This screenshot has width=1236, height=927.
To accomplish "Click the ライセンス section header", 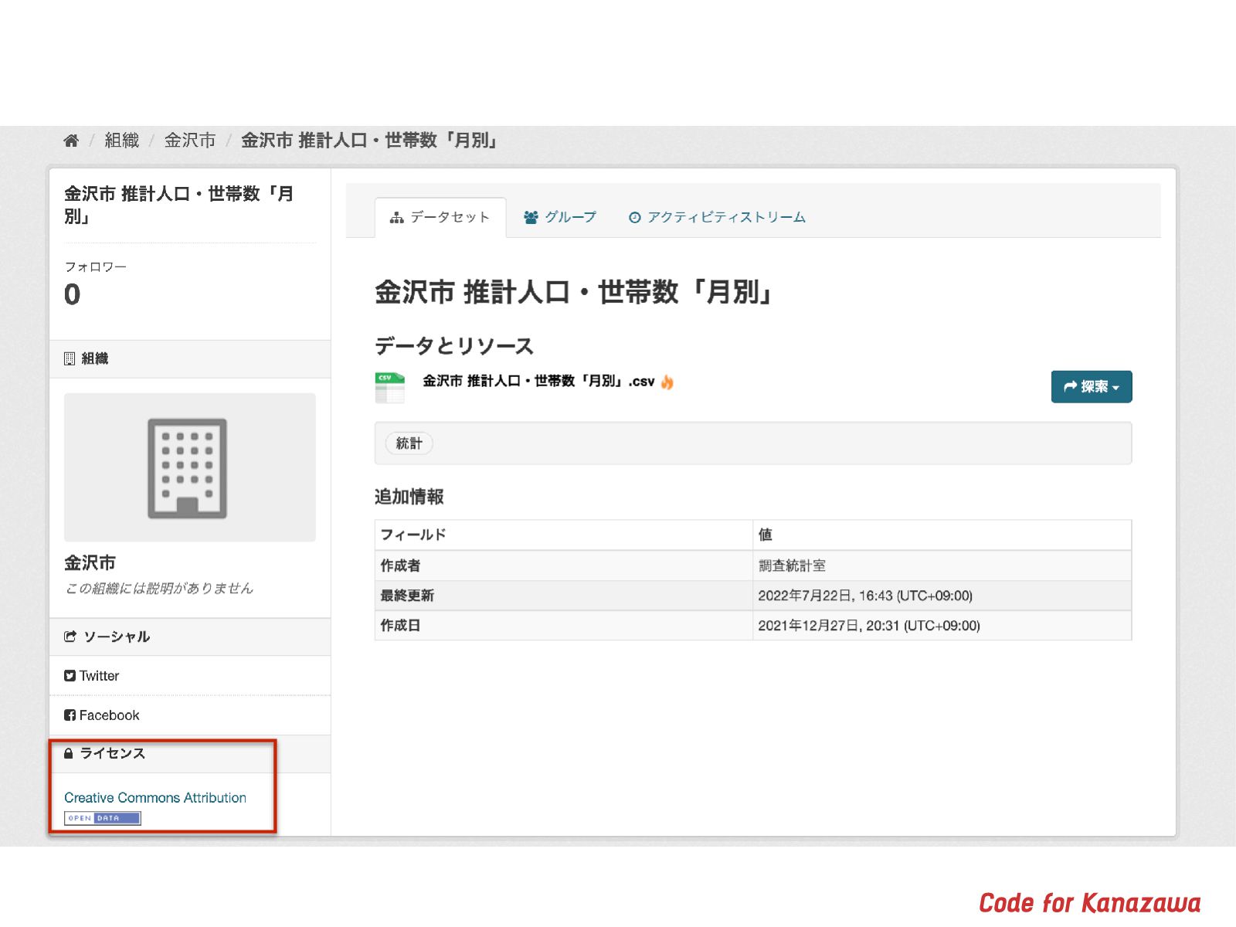I will tap(190, 753).
